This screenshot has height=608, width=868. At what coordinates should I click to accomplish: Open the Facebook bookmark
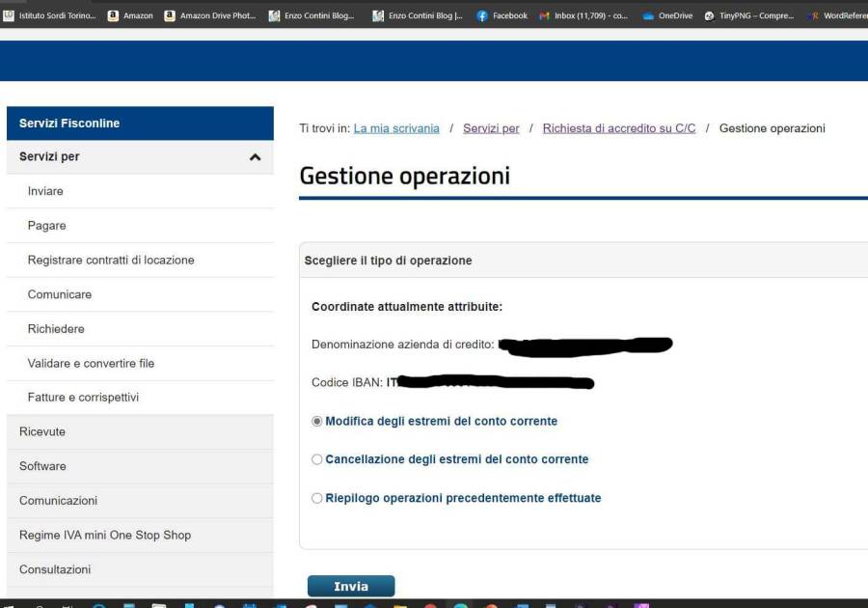[x=502, y=15]
